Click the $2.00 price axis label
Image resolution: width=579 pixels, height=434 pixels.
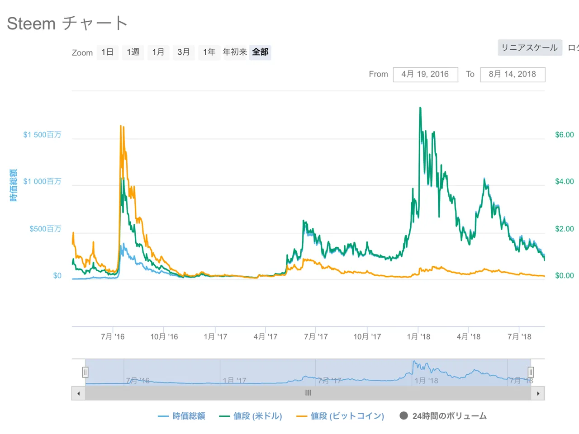coord(565,229)
